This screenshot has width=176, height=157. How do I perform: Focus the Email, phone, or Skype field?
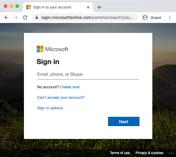coord(88,75)
